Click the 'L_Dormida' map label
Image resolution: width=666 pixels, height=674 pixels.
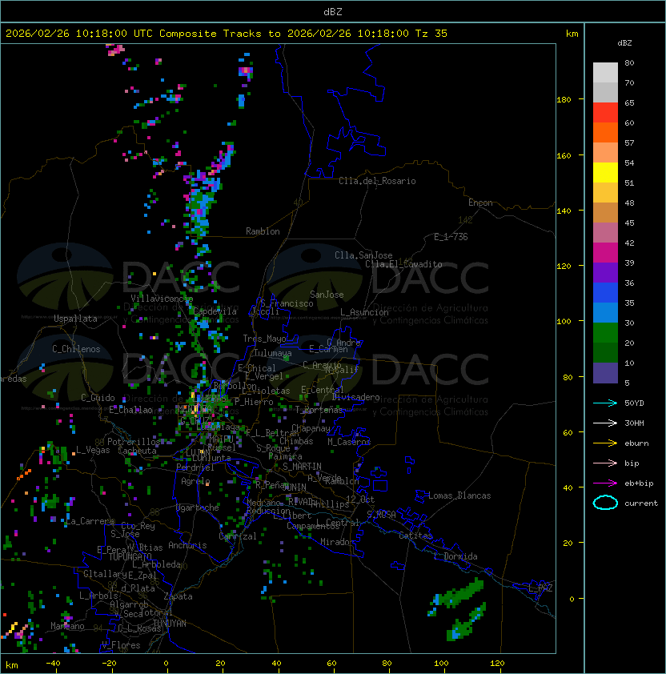[455, 556]
